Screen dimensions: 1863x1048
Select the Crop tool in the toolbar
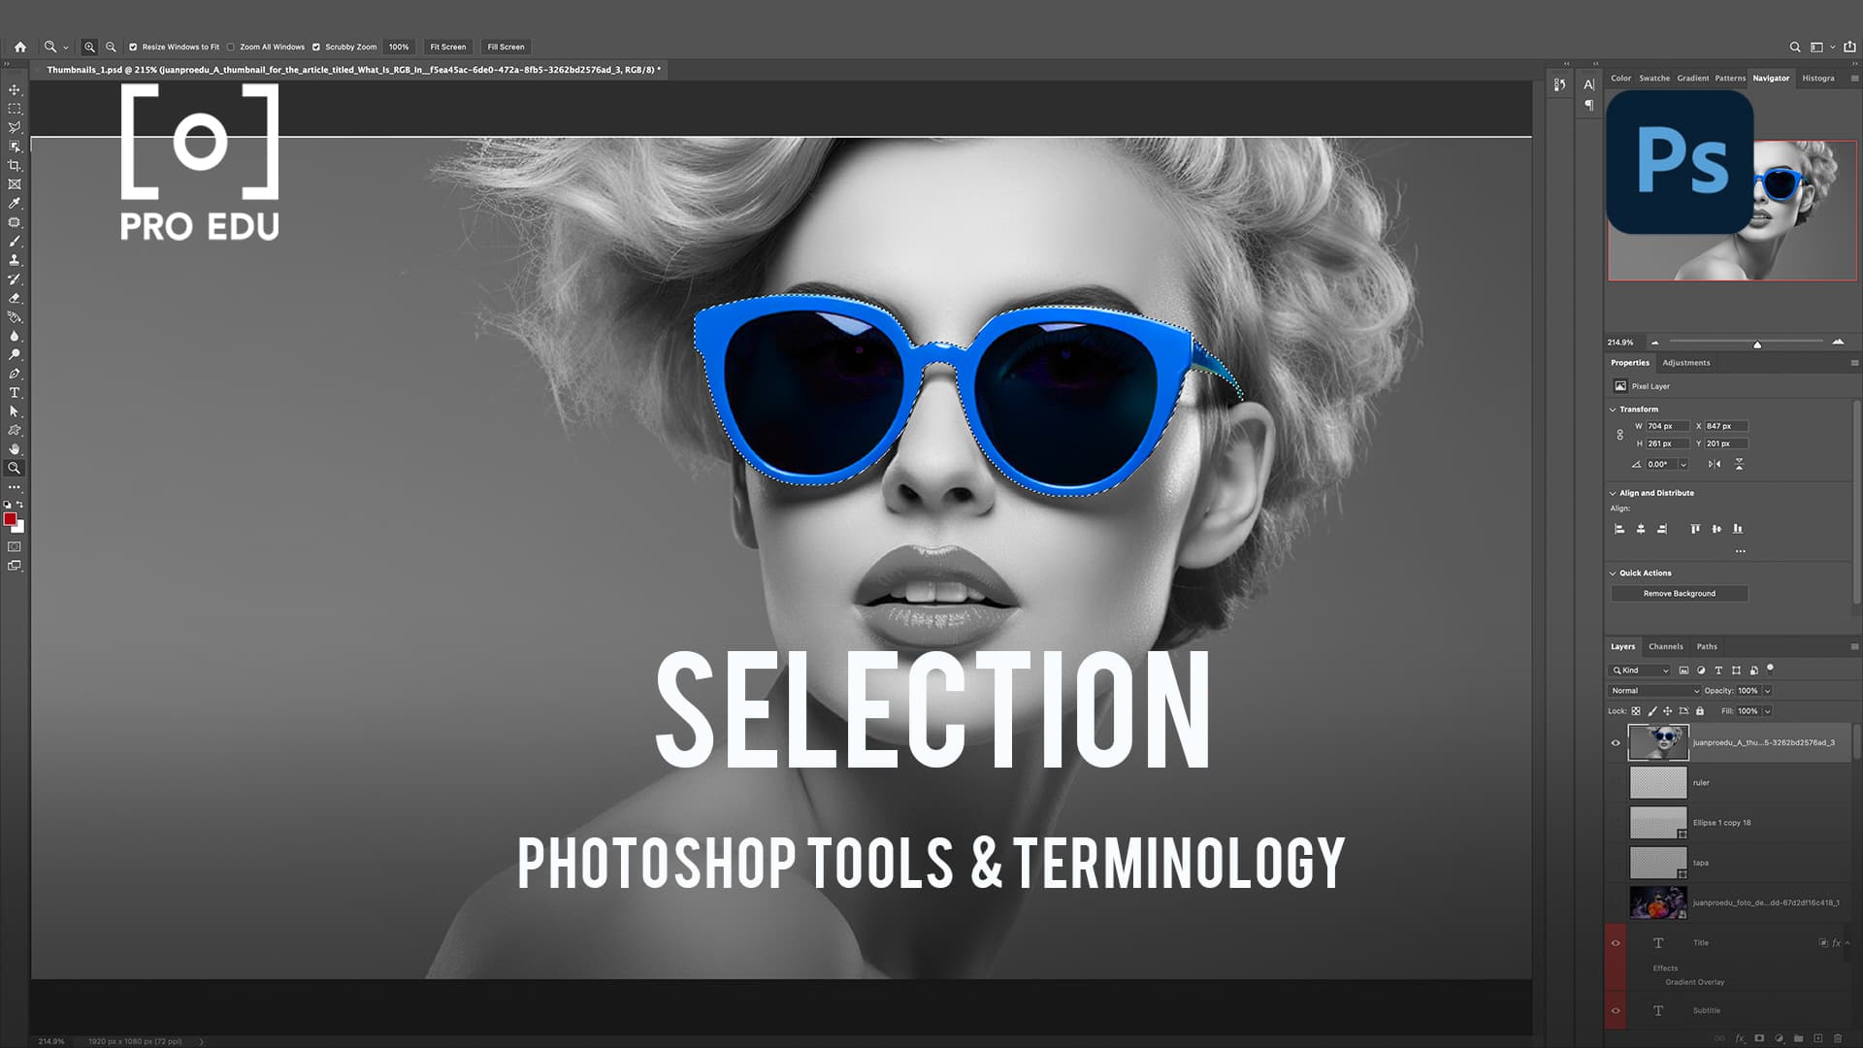point(15,165)
